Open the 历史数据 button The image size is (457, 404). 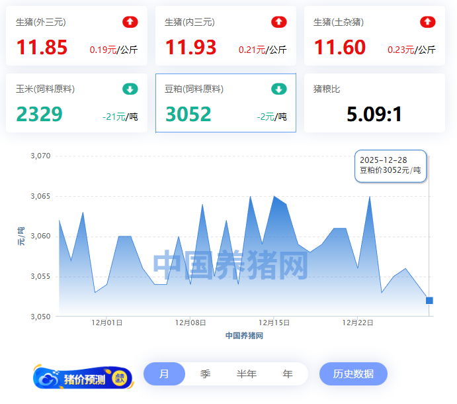pyautogui.click(x=353, y=374)
